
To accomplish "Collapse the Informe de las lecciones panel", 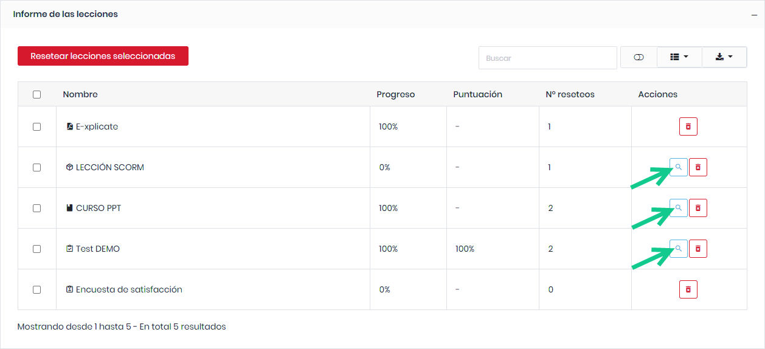I will [754, 15].
